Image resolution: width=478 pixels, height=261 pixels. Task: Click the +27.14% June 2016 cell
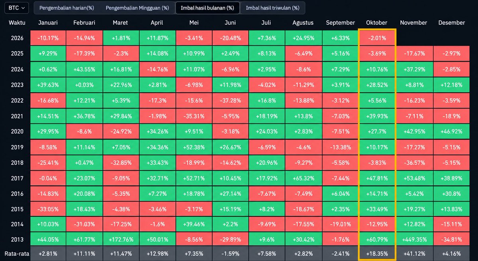tap(230, 193)
